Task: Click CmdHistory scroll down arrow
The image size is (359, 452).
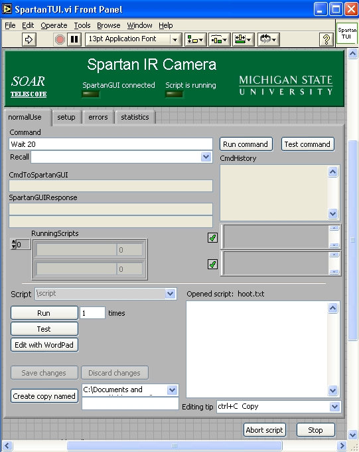Action: [x=333, y=214]
